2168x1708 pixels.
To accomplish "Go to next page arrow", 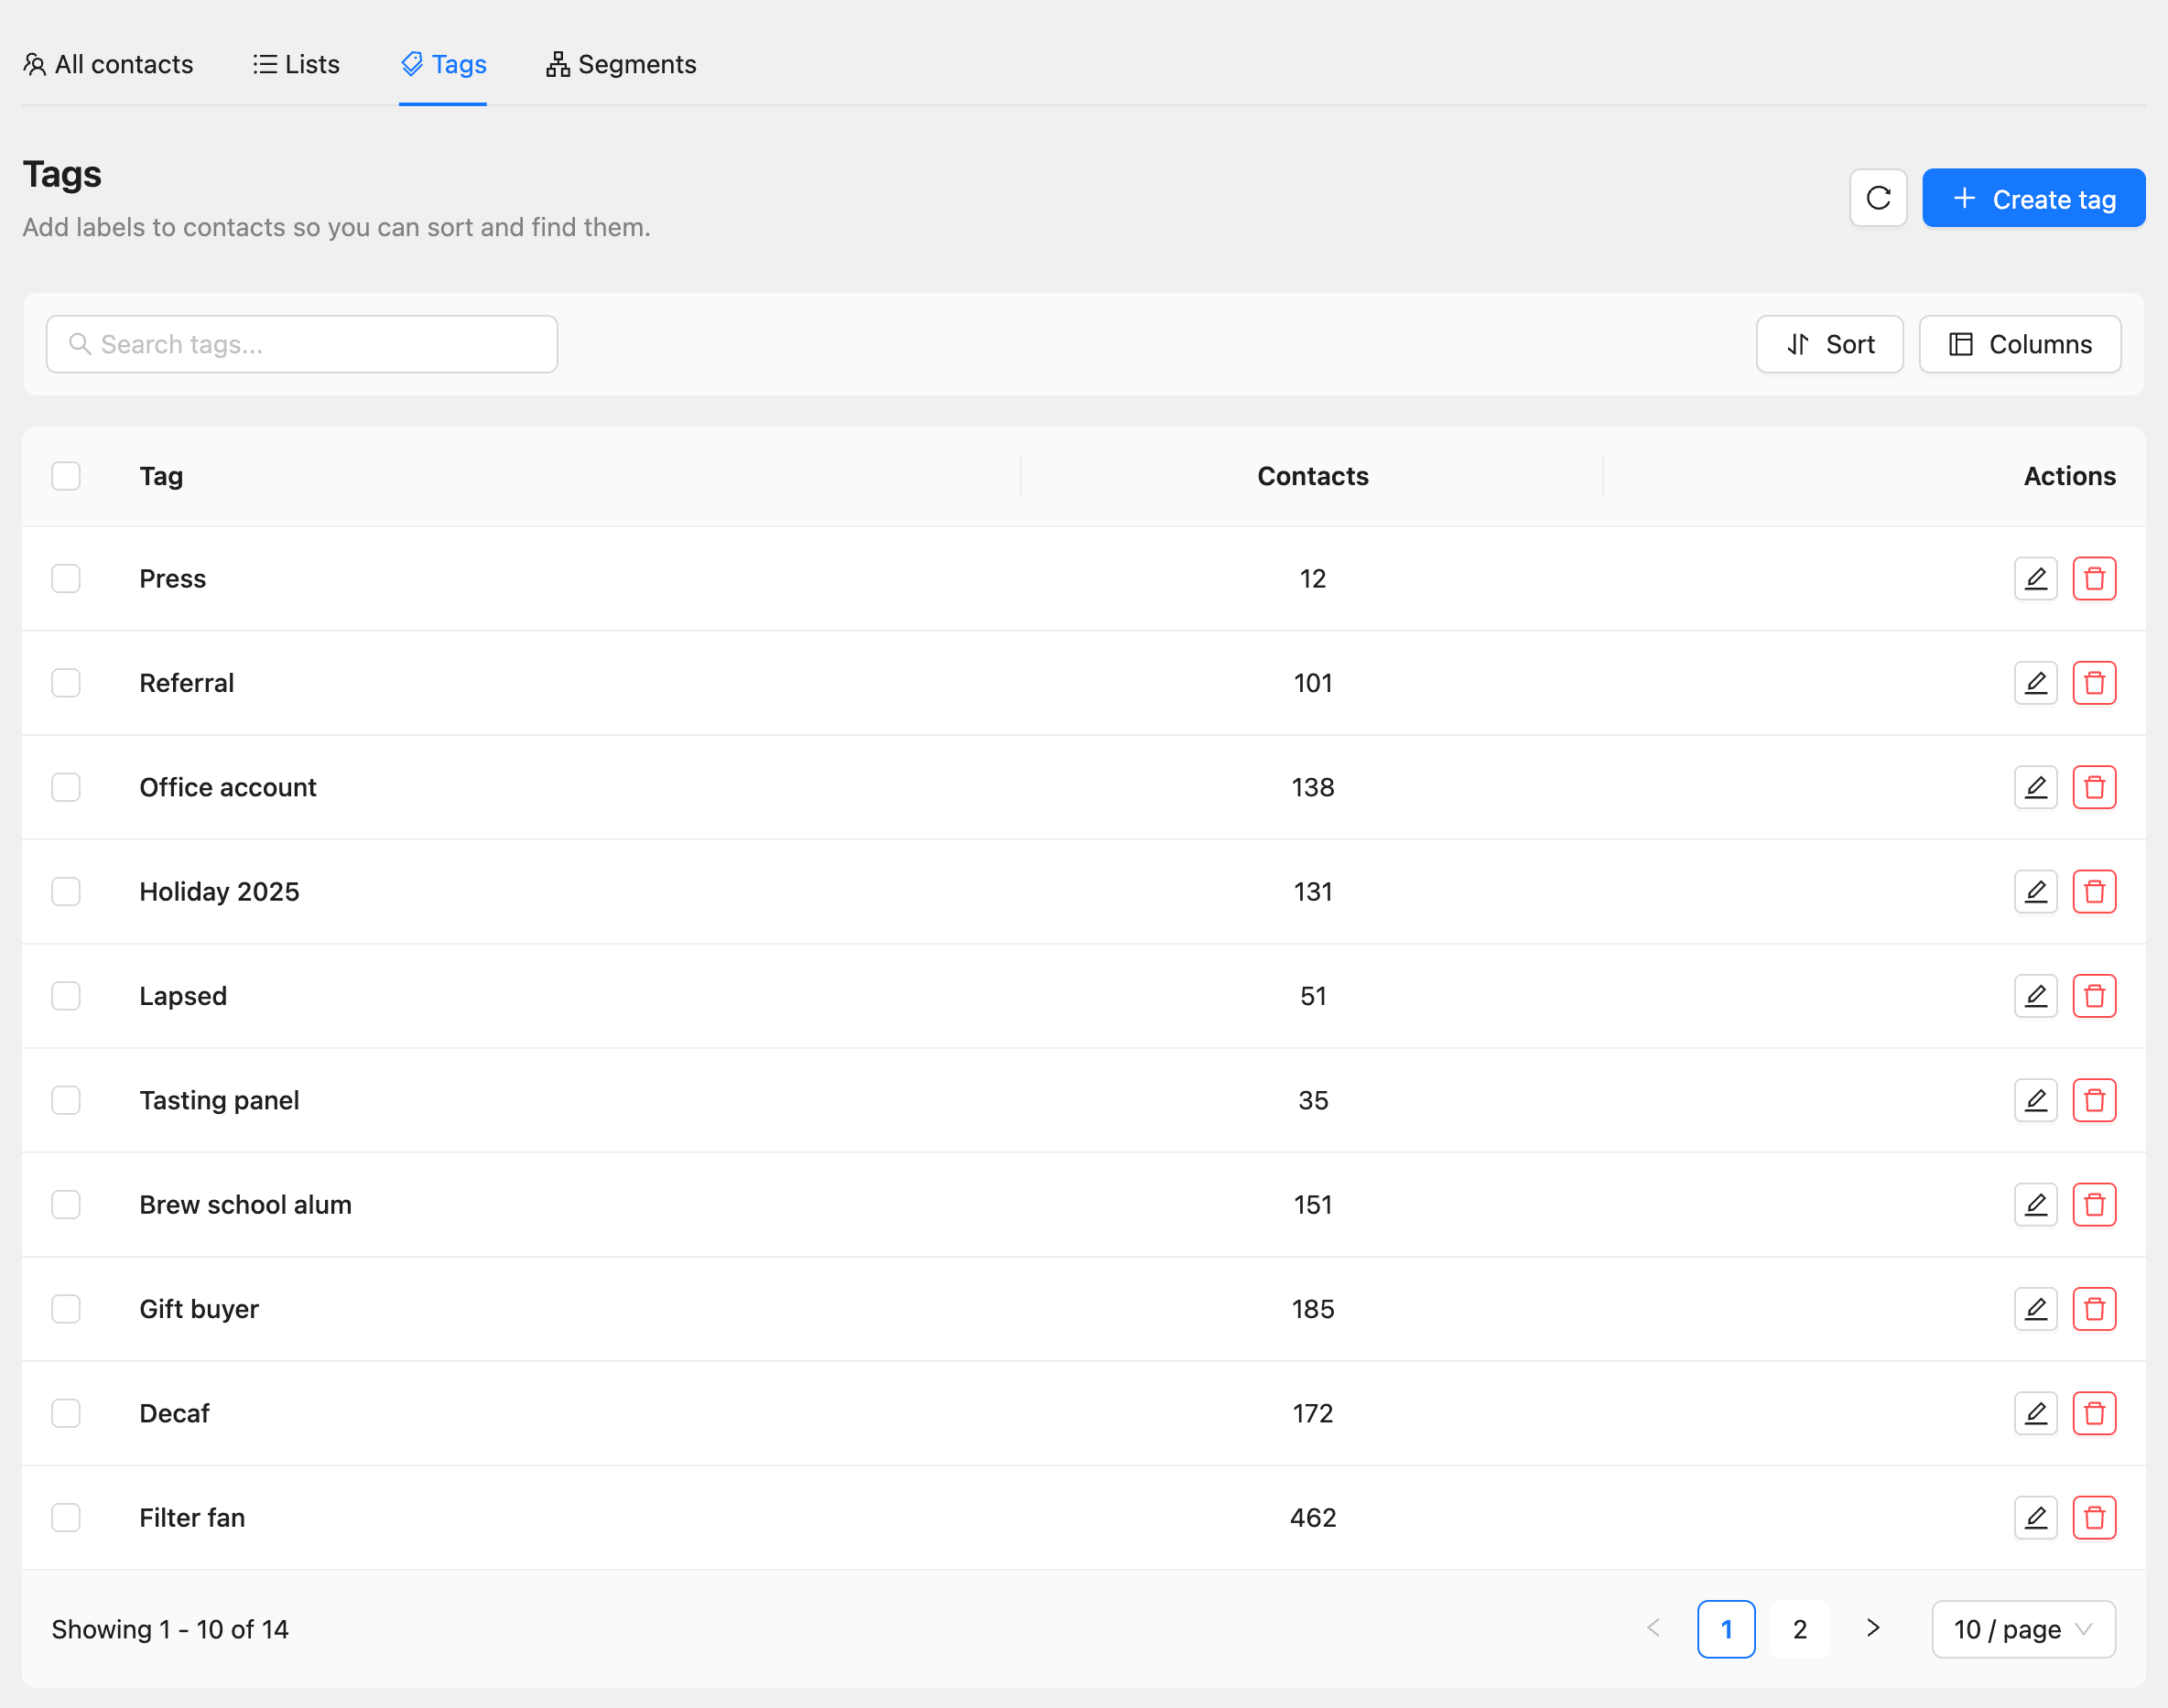I will point(1872,1629).
